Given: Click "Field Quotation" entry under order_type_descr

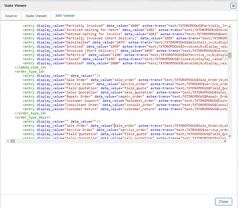Looking at the screenshot, I should click(x=125, y=134).
